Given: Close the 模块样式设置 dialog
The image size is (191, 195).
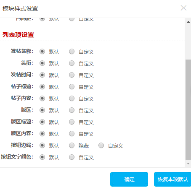Looking at the screenshot, I should tap(183, 8).
